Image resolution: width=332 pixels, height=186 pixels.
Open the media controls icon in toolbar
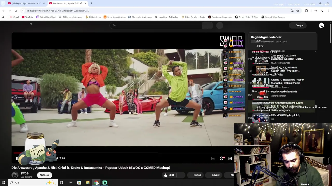(x=316, y=11)
